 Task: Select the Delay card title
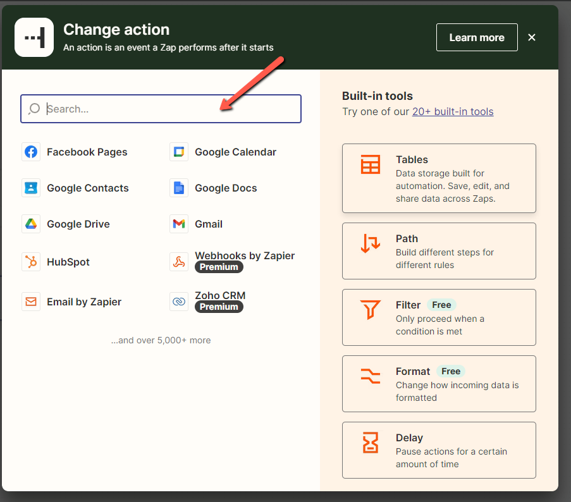tap(409, 438)
